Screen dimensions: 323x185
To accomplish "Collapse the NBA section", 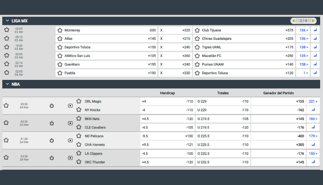I will pos(7,85).
